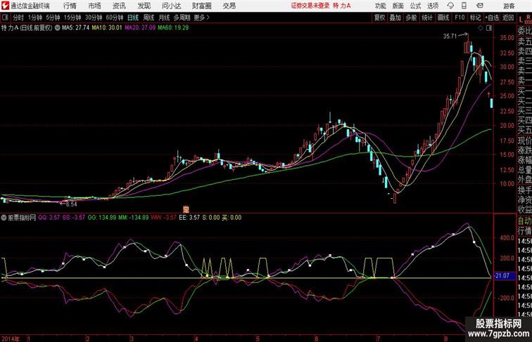The width and height of the screenshot is (532, 342).
Task: Switch to the 60分钟 period tab
Action: pyautogui.click(x=115, y=18)
